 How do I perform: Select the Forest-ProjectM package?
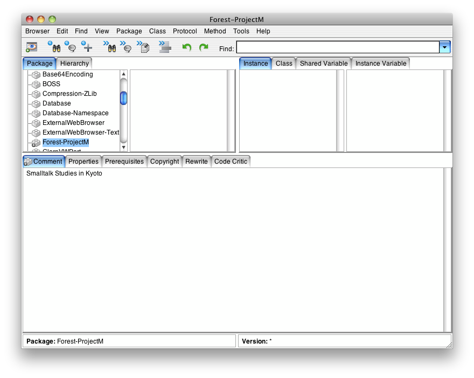tap(66, 142)
